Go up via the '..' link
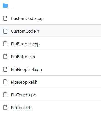The height and width of the screenshot is (113, 101). 12,7
